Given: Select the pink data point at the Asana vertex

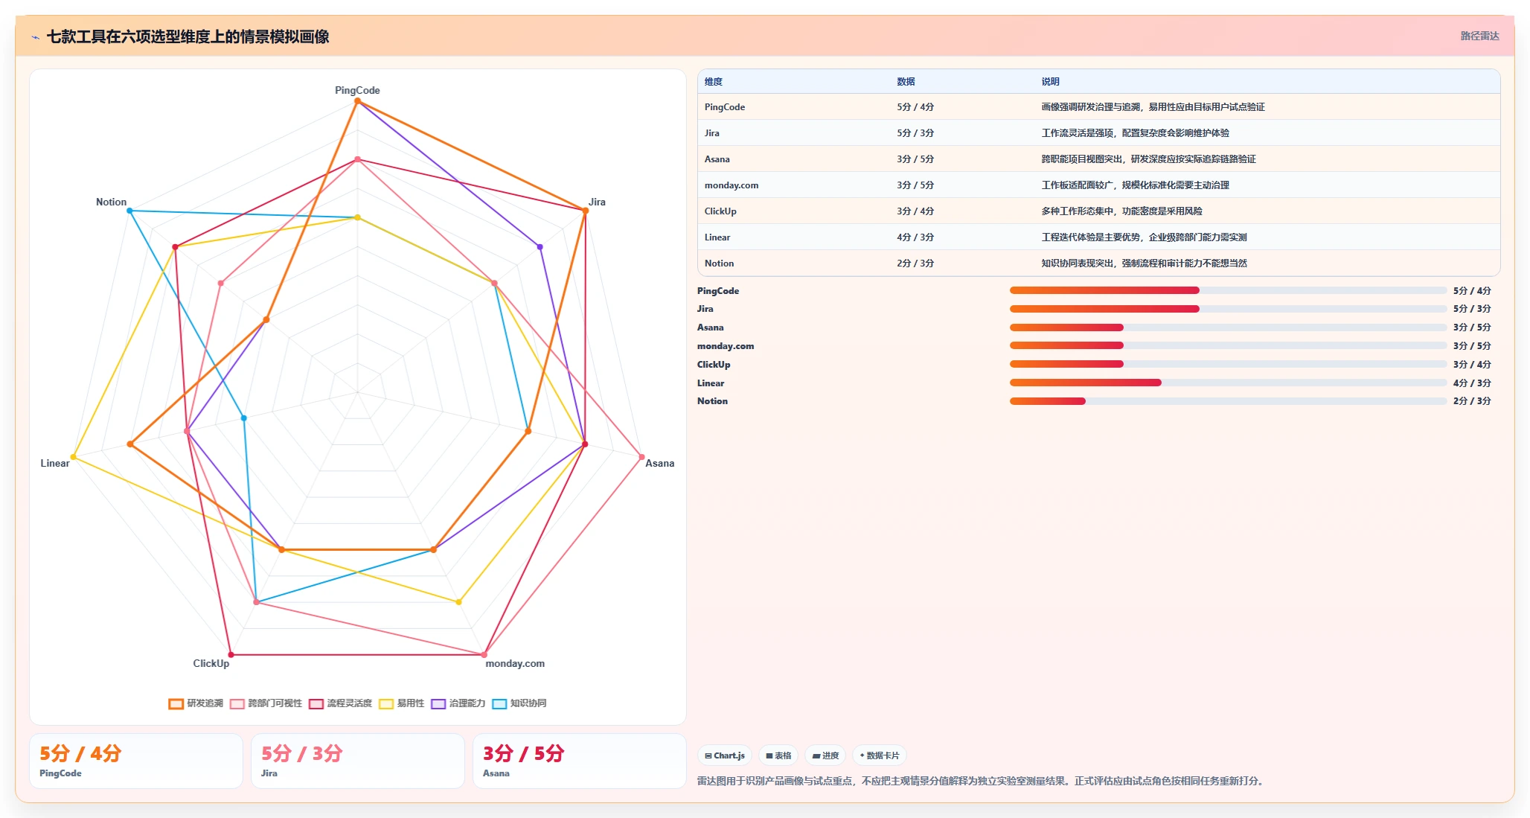Looking at the screenshot, I should 642,457.
